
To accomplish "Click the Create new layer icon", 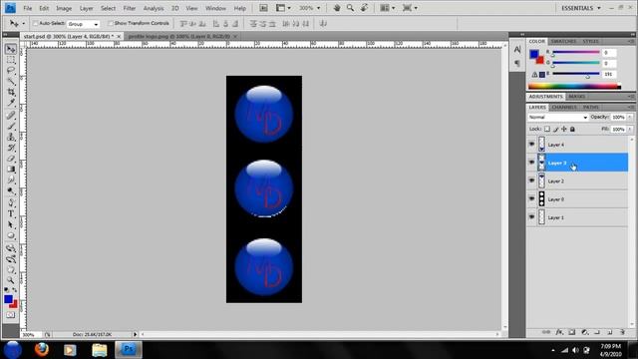I will point(609,332).
